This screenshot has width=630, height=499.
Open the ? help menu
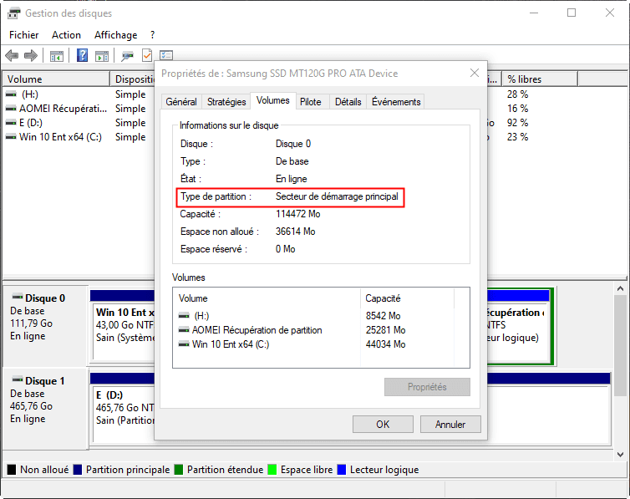pos(153,35)
